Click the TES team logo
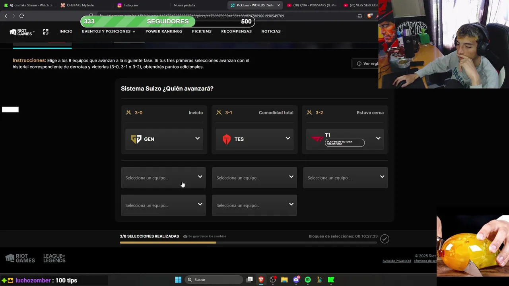509x286 pixels. coord(227,139)
